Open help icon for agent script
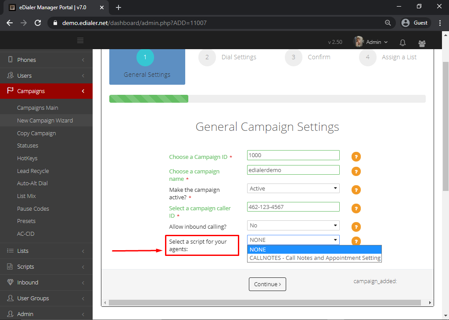 [x=356, y=241]
